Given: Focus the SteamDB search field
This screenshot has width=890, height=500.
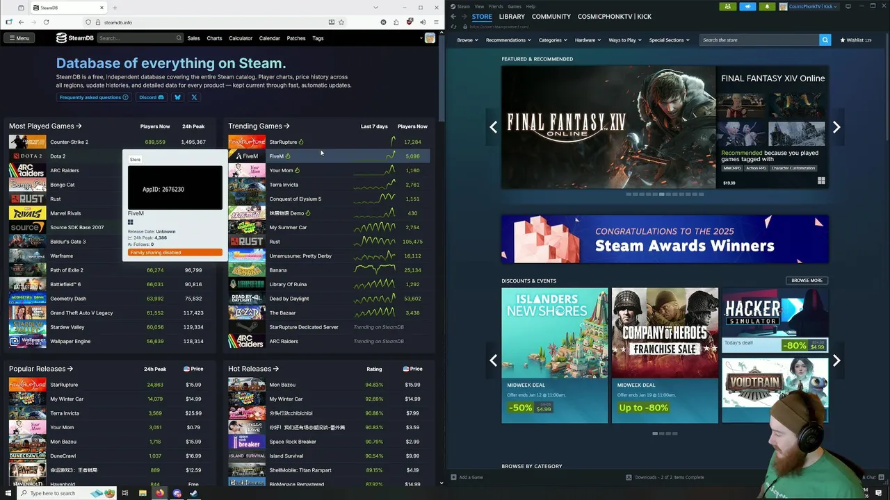Looking at the screenshot, I should tap(140, 38).
